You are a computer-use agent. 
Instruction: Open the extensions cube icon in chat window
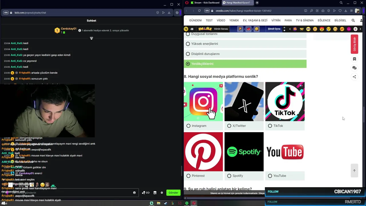[x=177, y=13]
